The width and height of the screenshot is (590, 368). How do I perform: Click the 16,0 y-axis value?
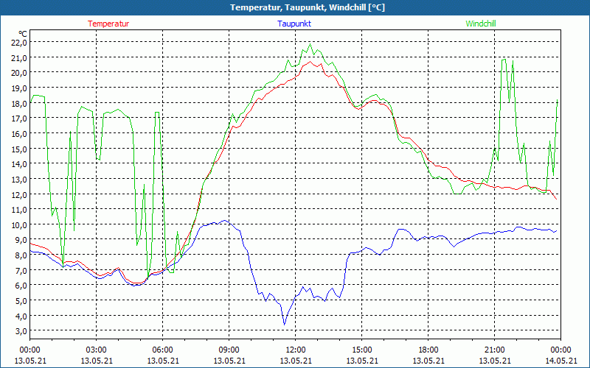click(19, 133)
